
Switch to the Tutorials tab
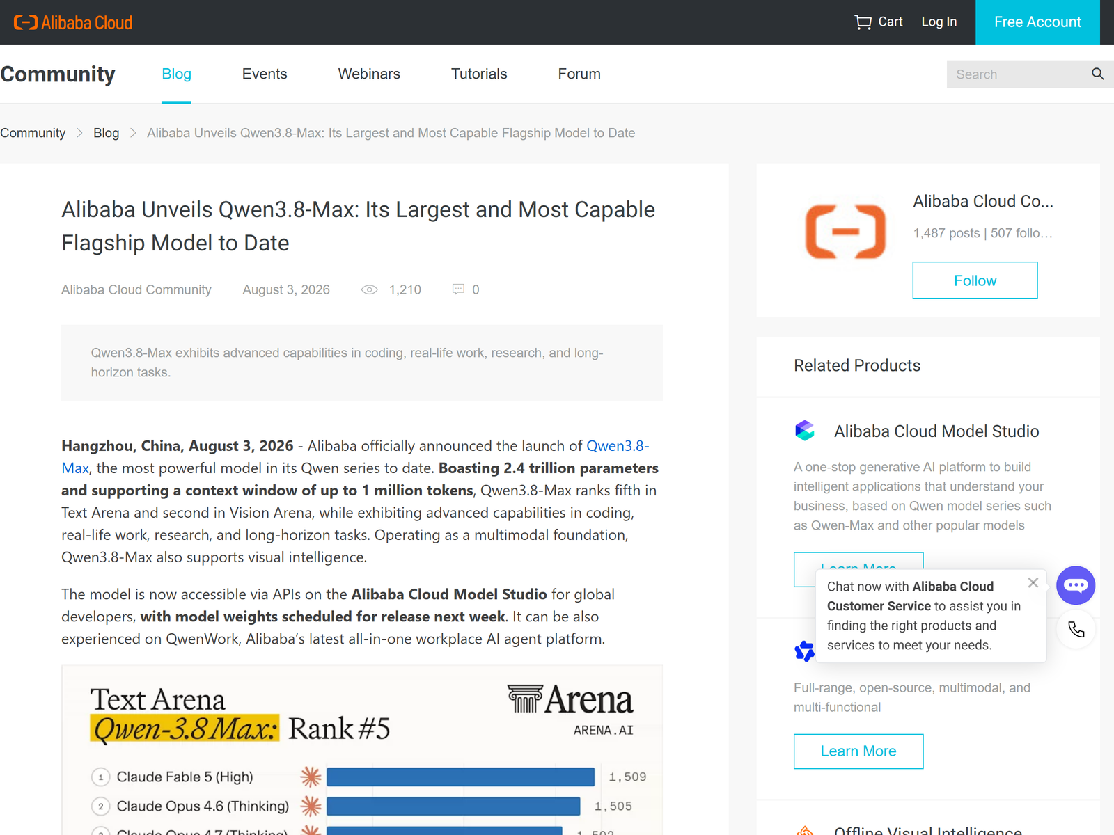(479, 74)
